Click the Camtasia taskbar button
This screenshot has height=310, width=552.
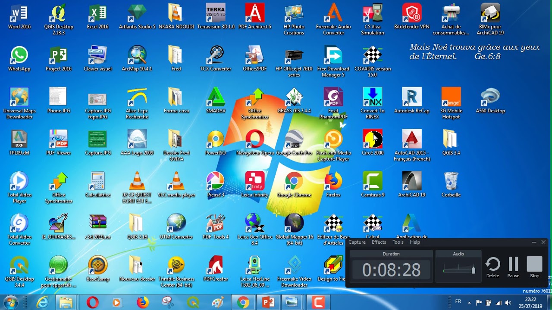(319, 303)
